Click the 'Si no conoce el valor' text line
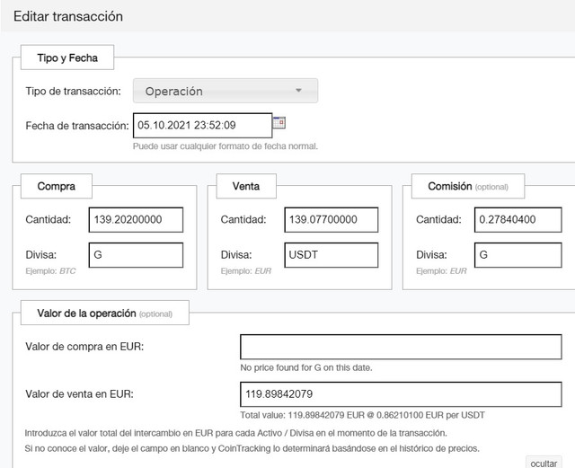The height and width of the screenshot is (468, 575). click(252, 448)
